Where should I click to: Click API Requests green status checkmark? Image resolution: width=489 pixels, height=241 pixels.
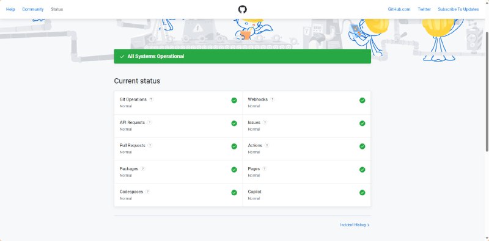click(x=234, y=123)
